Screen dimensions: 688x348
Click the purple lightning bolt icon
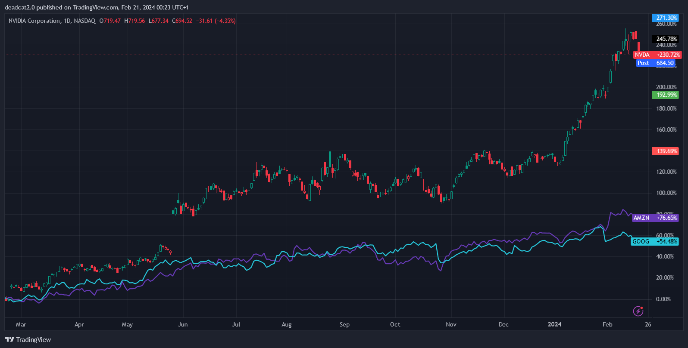coord(638,311)
